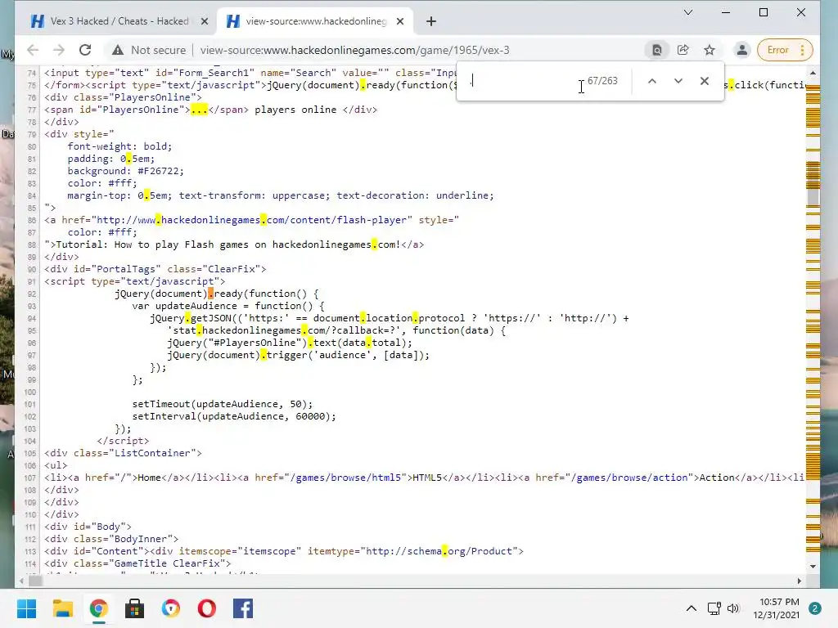Open notification center badge showing 2

(815, 608)
